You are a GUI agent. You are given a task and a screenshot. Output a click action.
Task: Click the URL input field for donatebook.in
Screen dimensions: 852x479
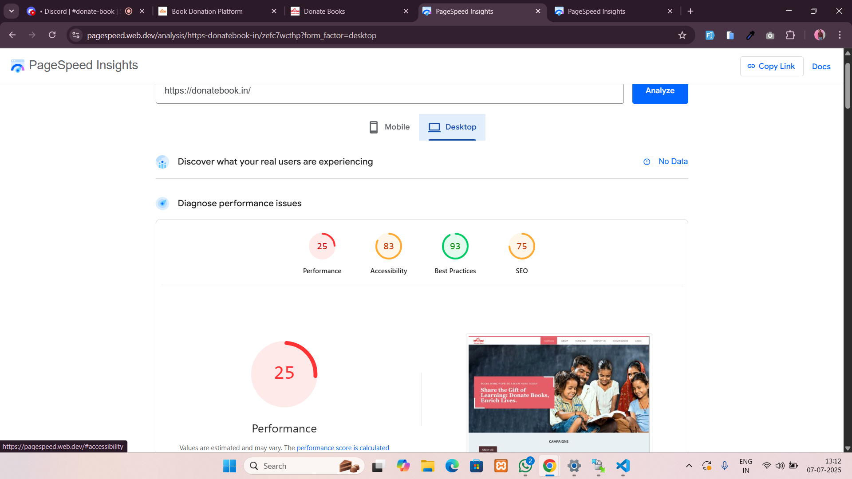coord(389,91)
